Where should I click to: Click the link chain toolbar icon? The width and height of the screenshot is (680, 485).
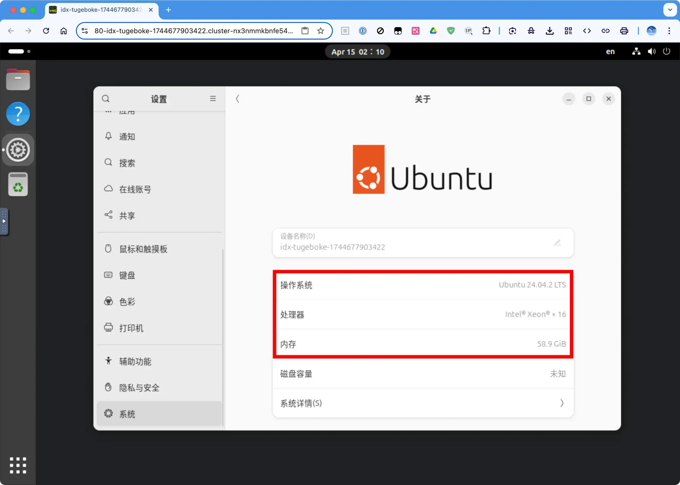coord(605,31)
